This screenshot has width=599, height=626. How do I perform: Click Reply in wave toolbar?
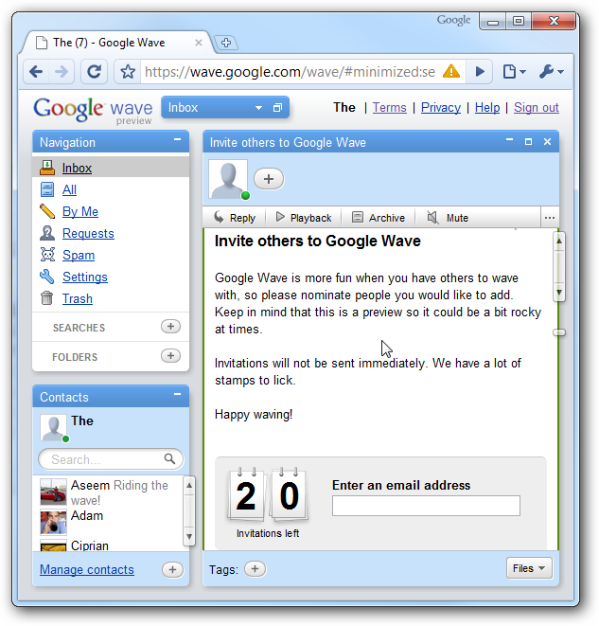(x=235, y=218)
